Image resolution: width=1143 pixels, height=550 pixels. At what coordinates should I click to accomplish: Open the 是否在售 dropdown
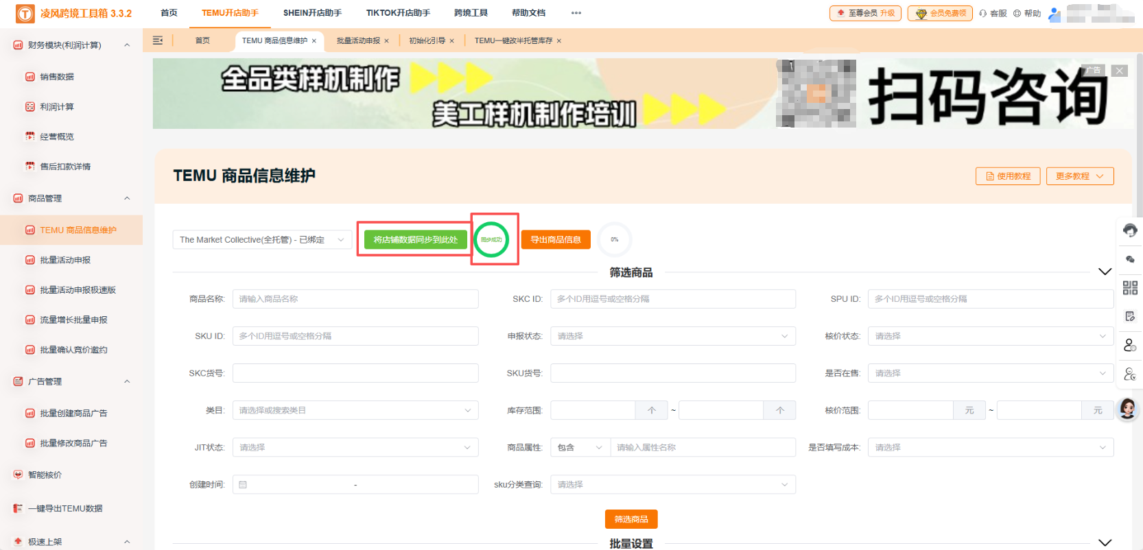(991, 373)
